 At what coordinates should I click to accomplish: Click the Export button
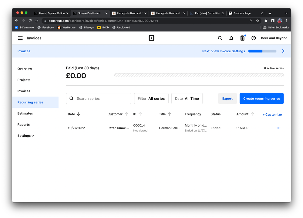(x=227, y=99)
